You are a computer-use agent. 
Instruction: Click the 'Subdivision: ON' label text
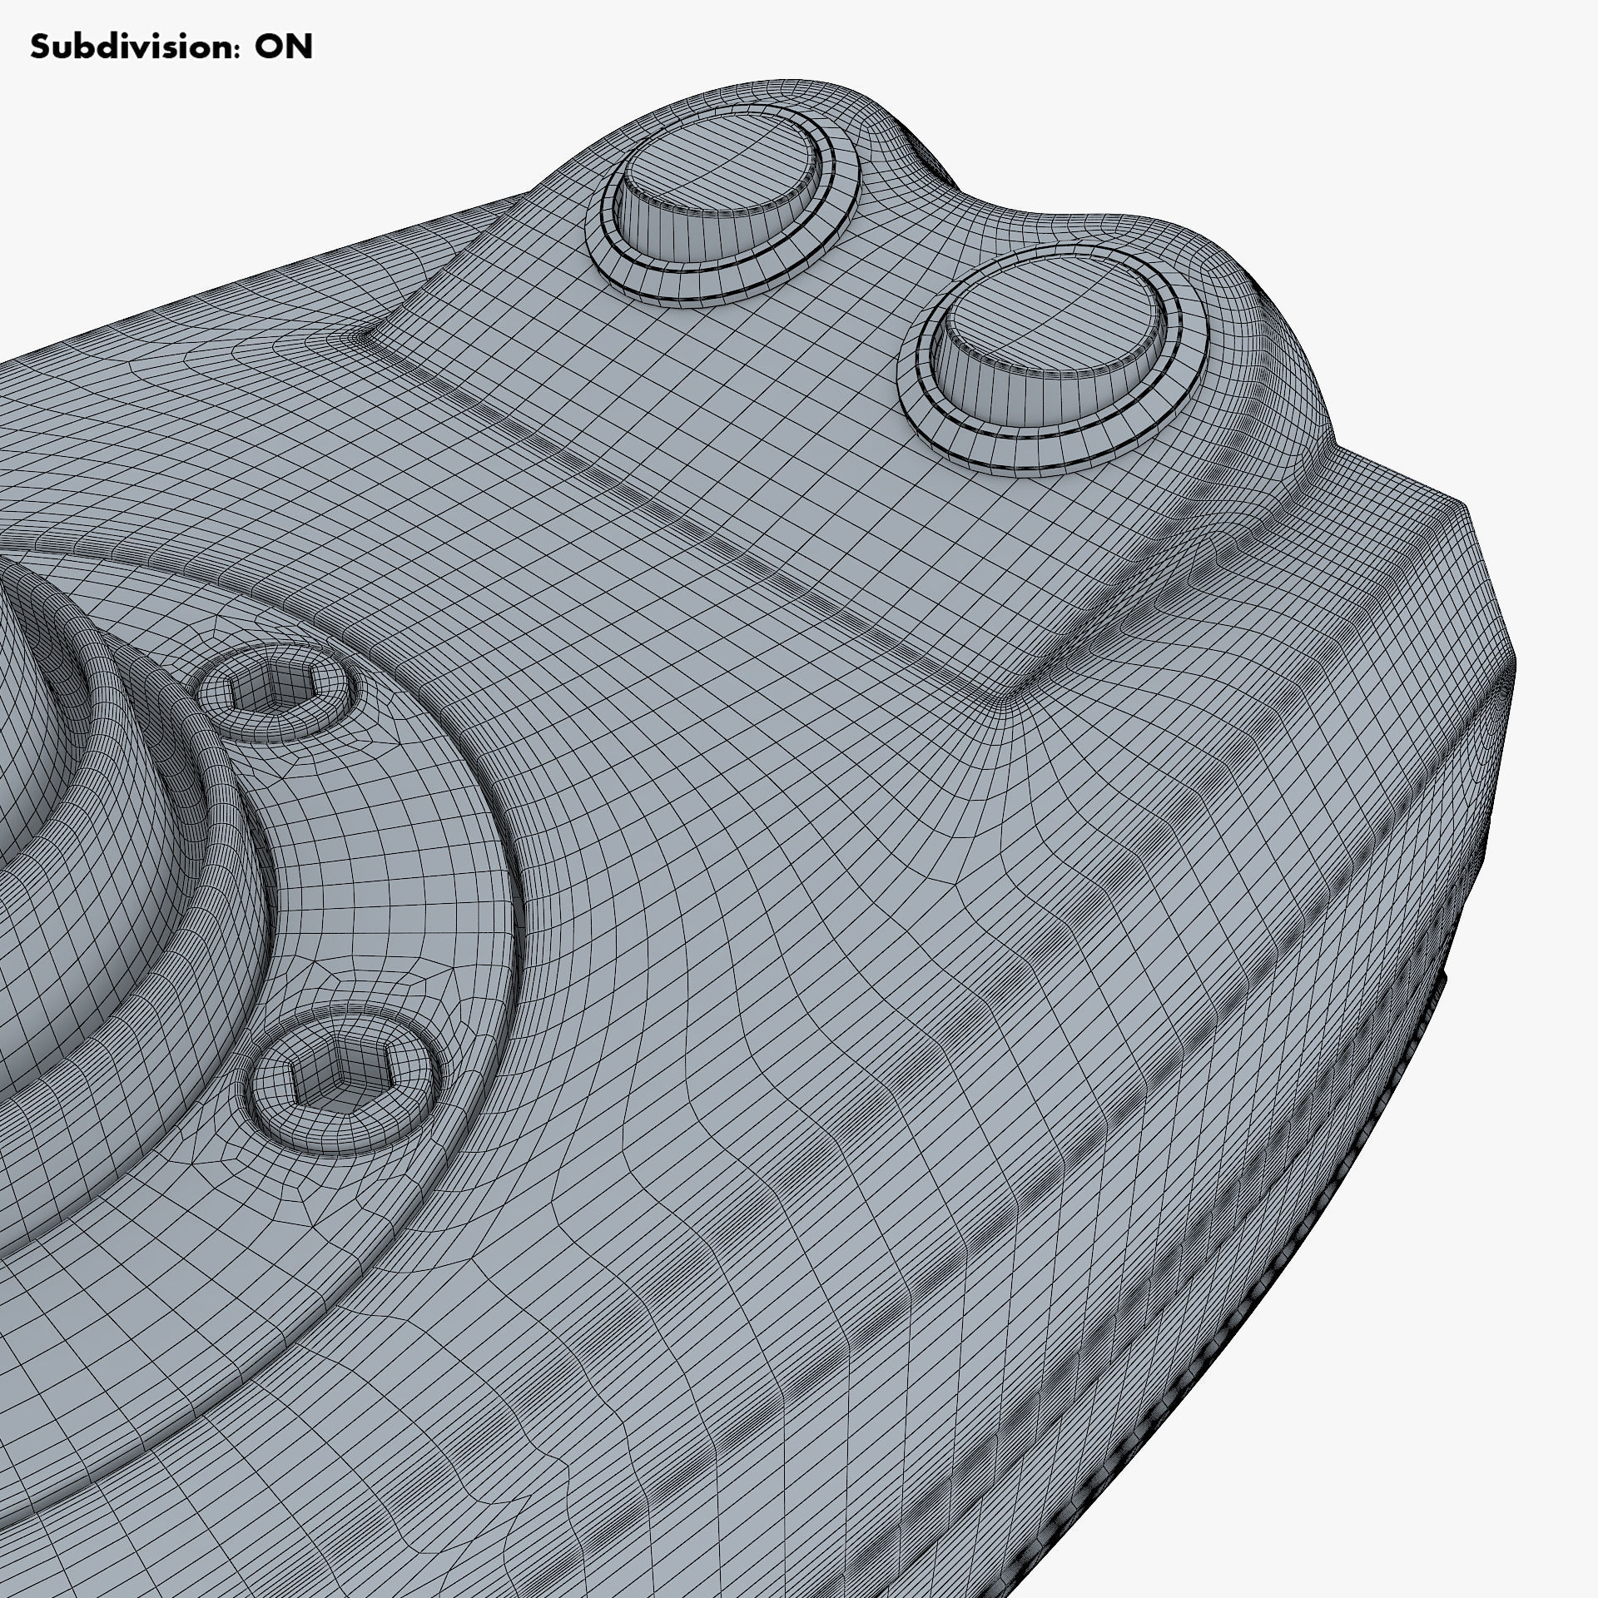tap(171, 47)
